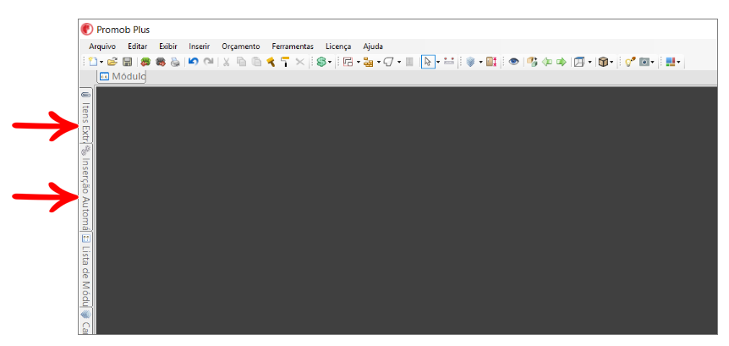This screenshot has height=346, width=729.
Task: Click the Promob Plus logo icon
Action: coord(87,30)
